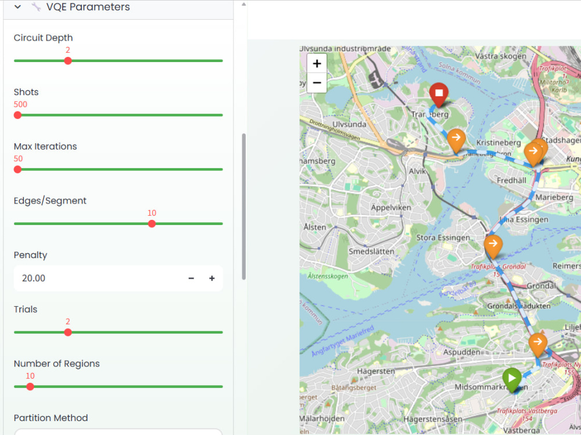Click the sidebar scroll-up arrow
Image resolution: width=581 pixels, height=435 pixels.
point(244,5)
